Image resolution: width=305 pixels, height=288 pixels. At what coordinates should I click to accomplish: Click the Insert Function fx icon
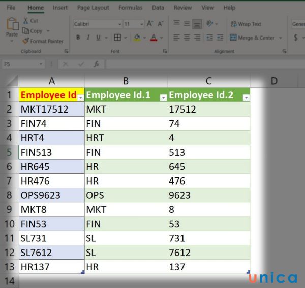click(x=96, y=64)
